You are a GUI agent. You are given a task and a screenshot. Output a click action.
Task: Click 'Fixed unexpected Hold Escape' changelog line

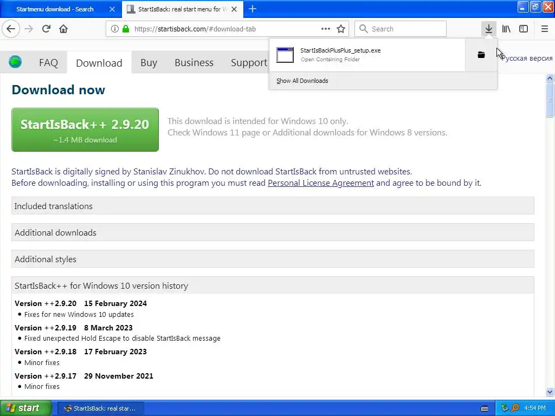click(x=122, y=339)
